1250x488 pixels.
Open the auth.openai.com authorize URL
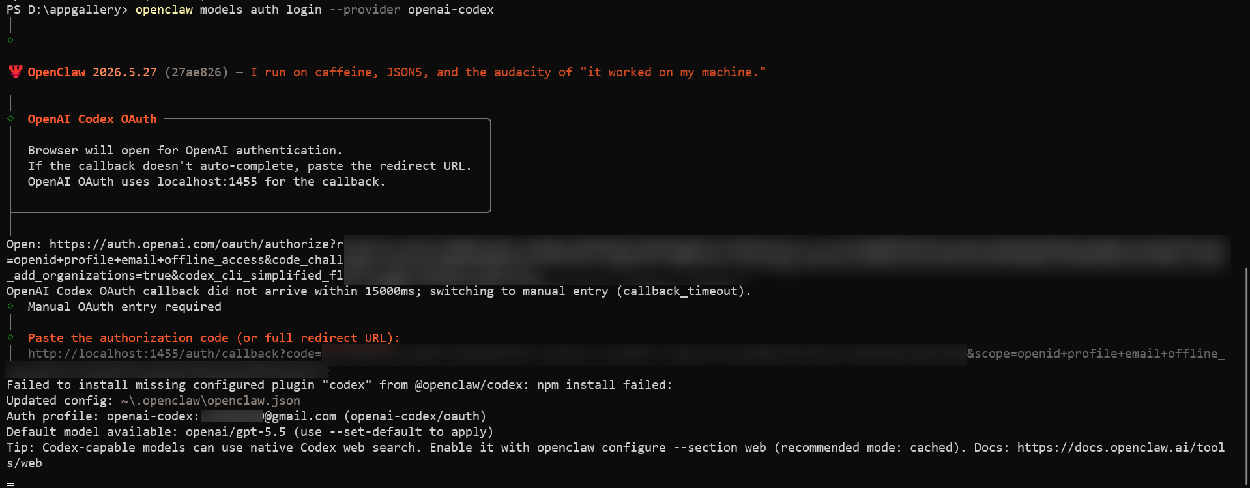pos(196,244)
